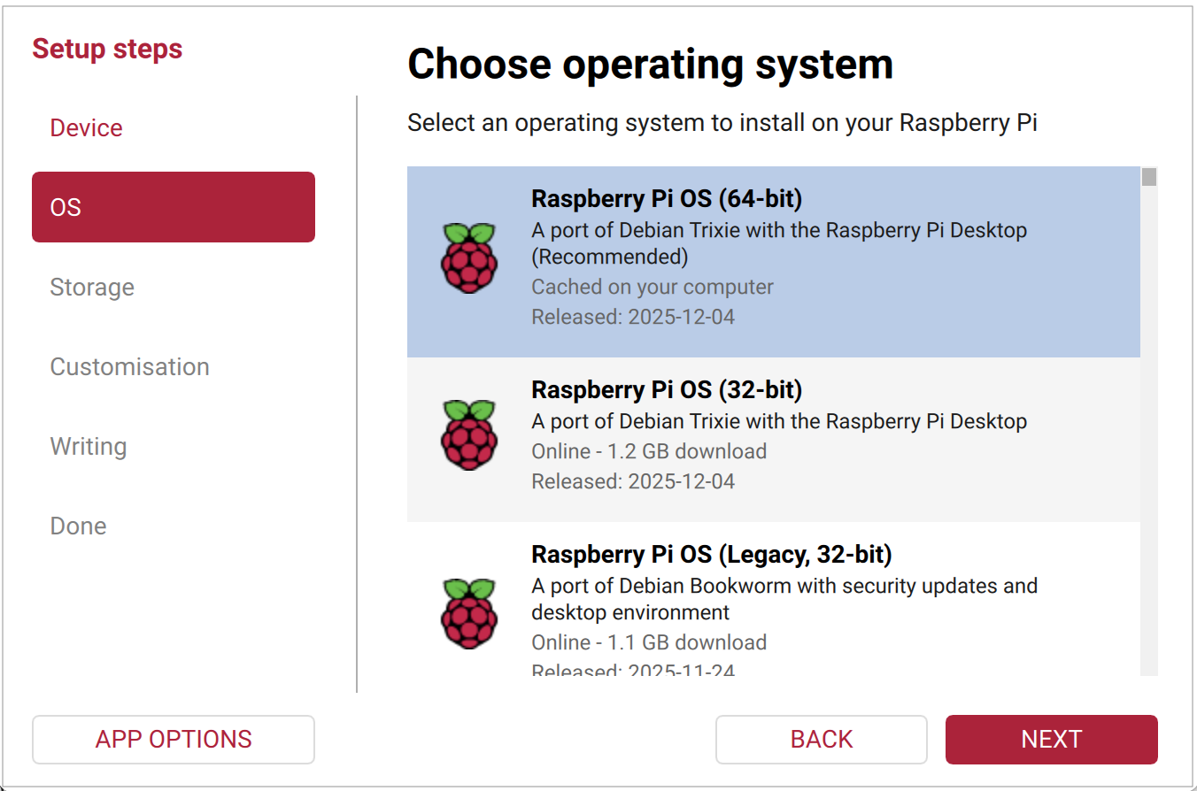Go to the Writing setup step
Viewport: 1197px width, 791px height.
(x=89, y=446)
